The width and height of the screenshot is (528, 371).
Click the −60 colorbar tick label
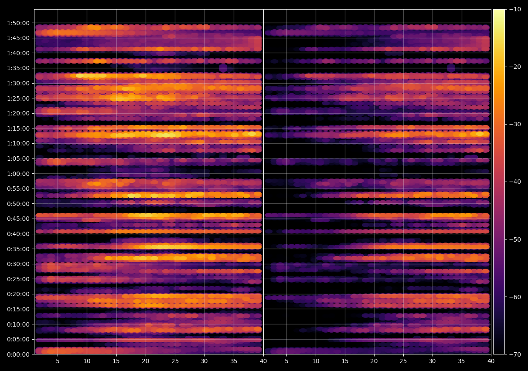point(514,297)
